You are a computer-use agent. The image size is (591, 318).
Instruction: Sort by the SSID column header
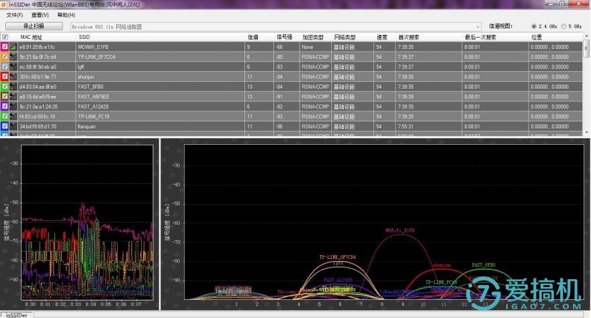coord(85,37)
